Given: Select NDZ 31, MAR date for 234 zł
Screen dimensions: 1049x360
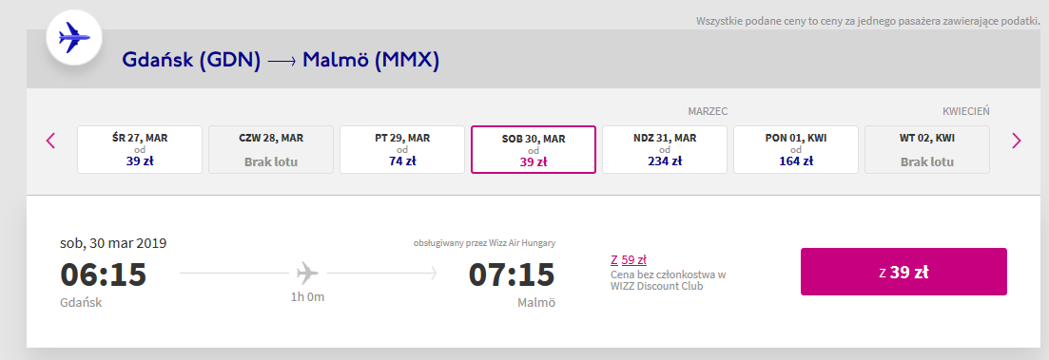Looking at the screenshot, I should (x=665, y=150).
